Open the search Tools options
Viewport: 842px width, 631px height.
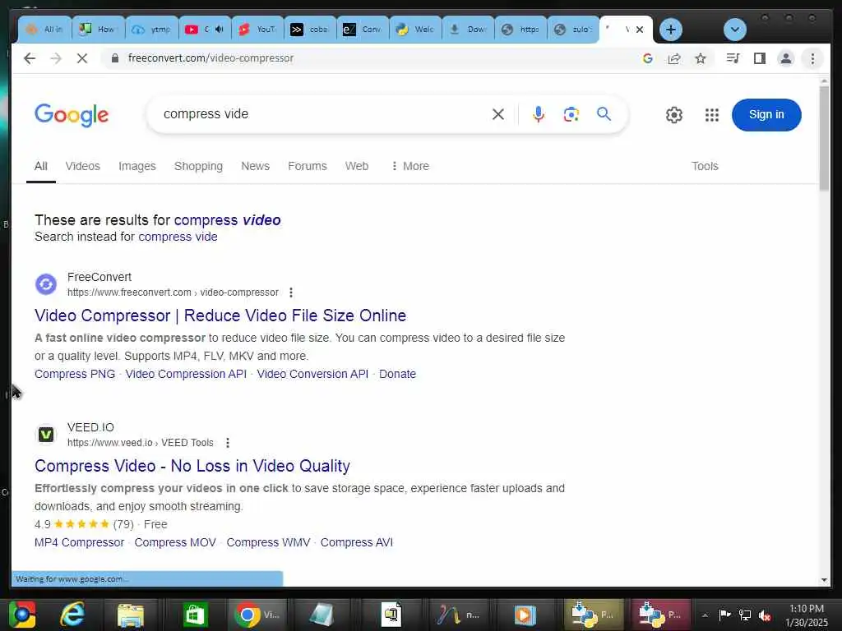point(705,166)
